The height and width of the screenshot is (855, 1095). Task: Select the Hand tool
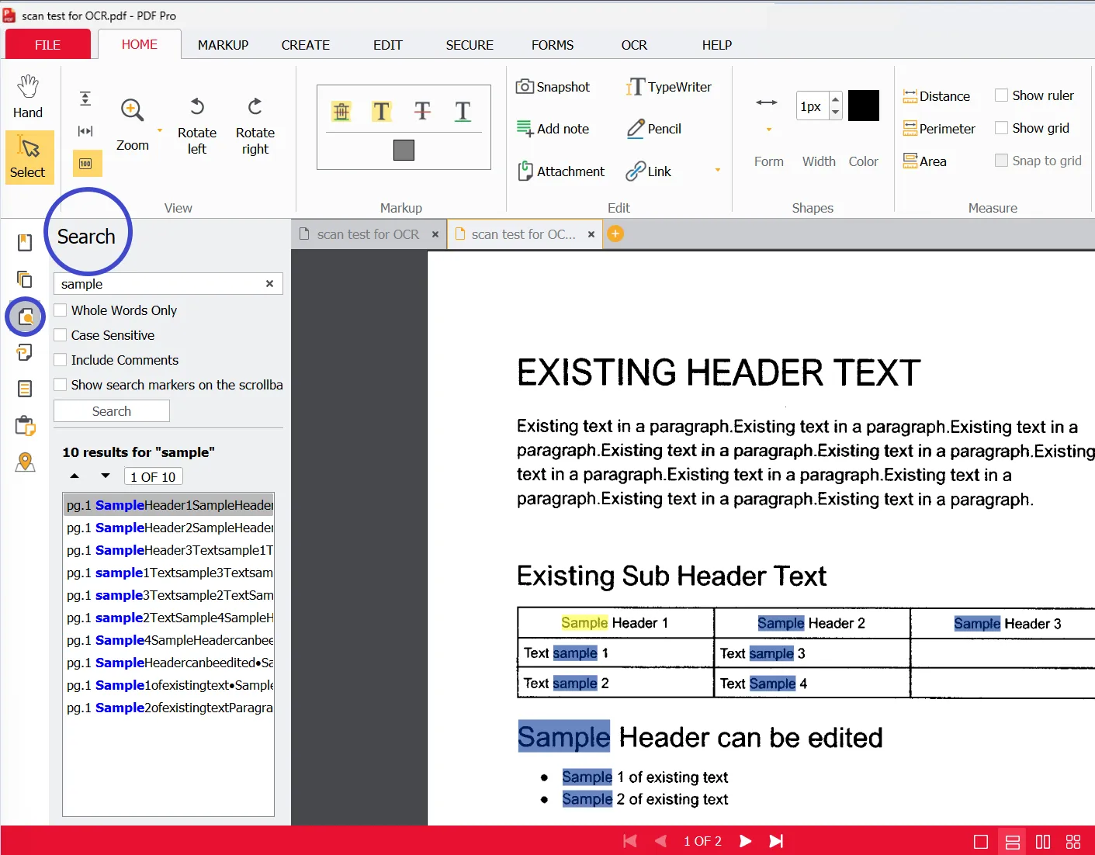(28, 97)
